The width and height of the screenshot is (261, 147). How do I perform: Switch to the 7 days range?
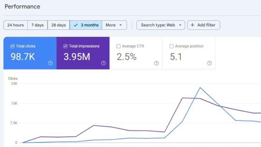37,25
